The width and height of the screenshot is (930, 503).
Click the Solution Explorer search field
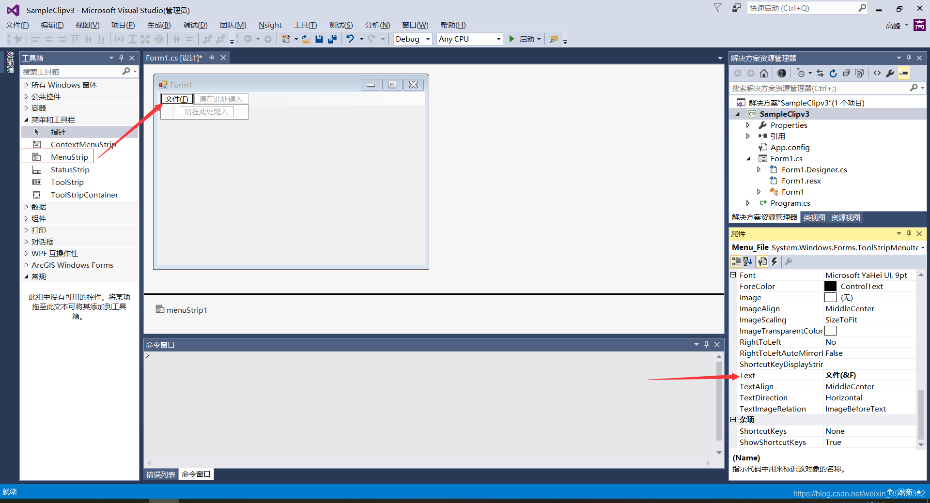820,88
